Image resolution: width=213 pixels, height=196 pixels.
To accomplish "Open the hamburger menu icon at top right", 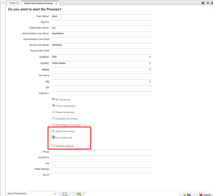I will tap(203, 3).
